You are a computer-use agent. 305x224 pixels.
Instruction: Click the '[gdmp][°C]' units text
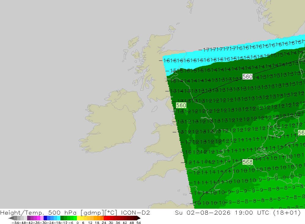[99, 212]
